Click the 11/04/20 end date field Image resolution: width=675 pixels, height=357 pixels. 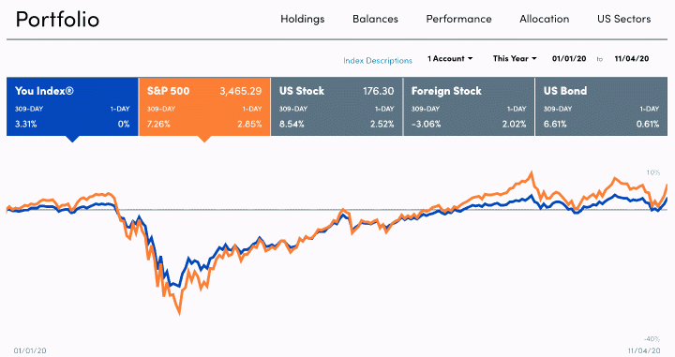[x=632, y=58]
